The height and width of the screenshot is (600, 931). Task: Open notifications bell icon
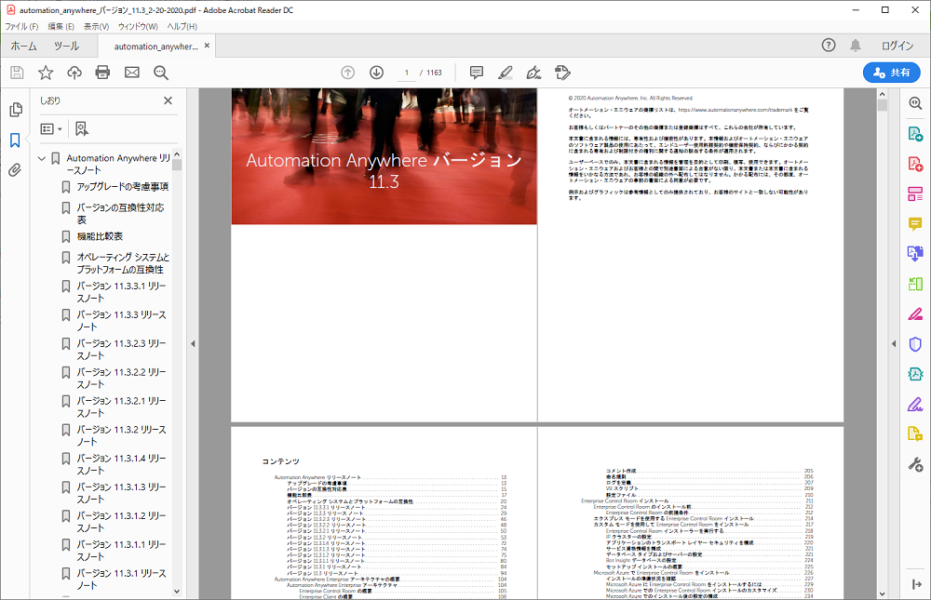point(856,45)
